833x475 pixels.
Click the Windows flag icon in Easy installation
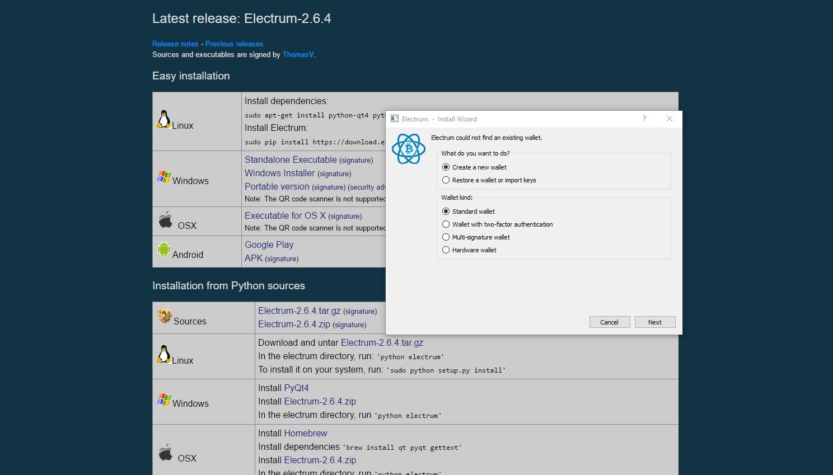164,177
